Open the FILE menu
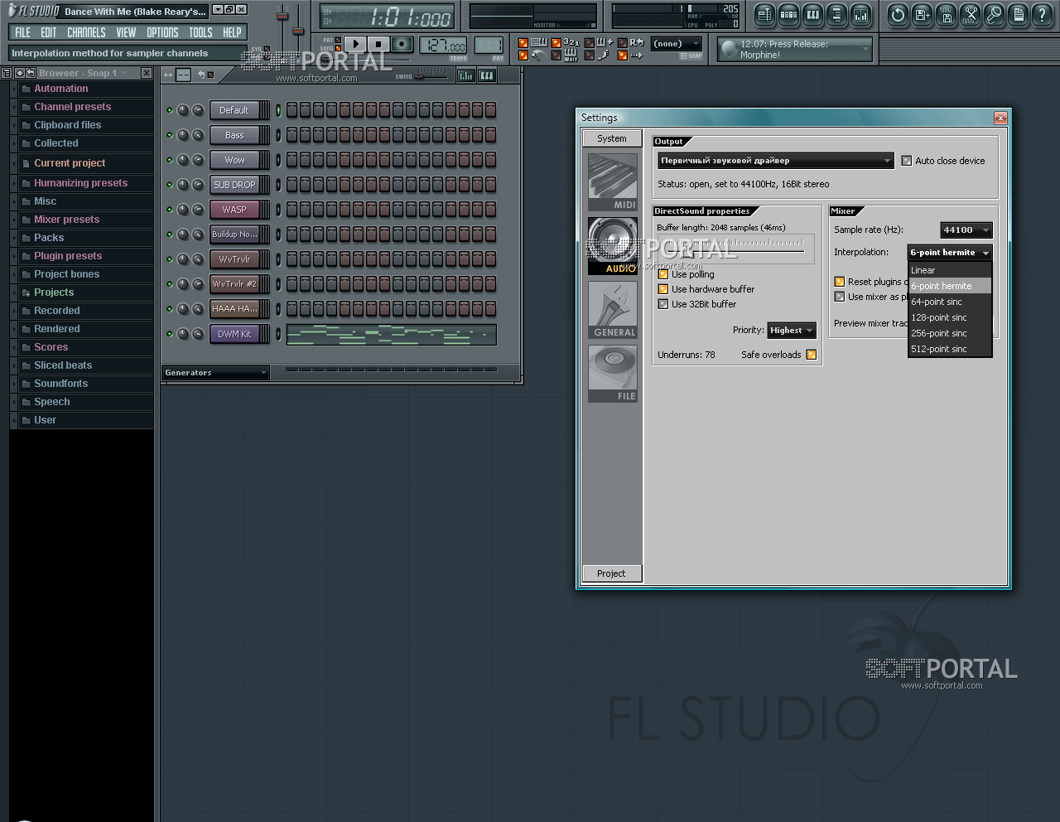1060x822 pixels. pos(22,32)
